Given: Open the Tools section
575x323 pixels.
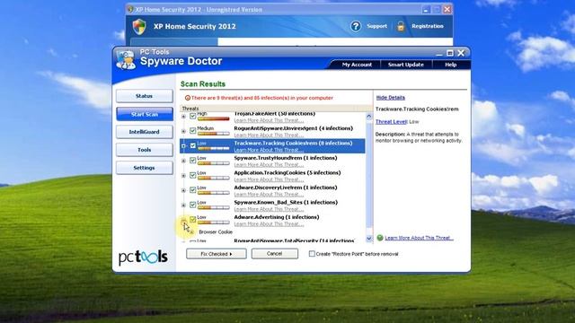Looking at the screenshot, I should (x=145, y=150).
